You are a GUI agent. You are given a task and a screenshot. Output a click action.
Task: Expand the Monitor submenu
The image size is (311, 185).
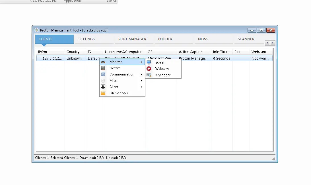point(116,62)
